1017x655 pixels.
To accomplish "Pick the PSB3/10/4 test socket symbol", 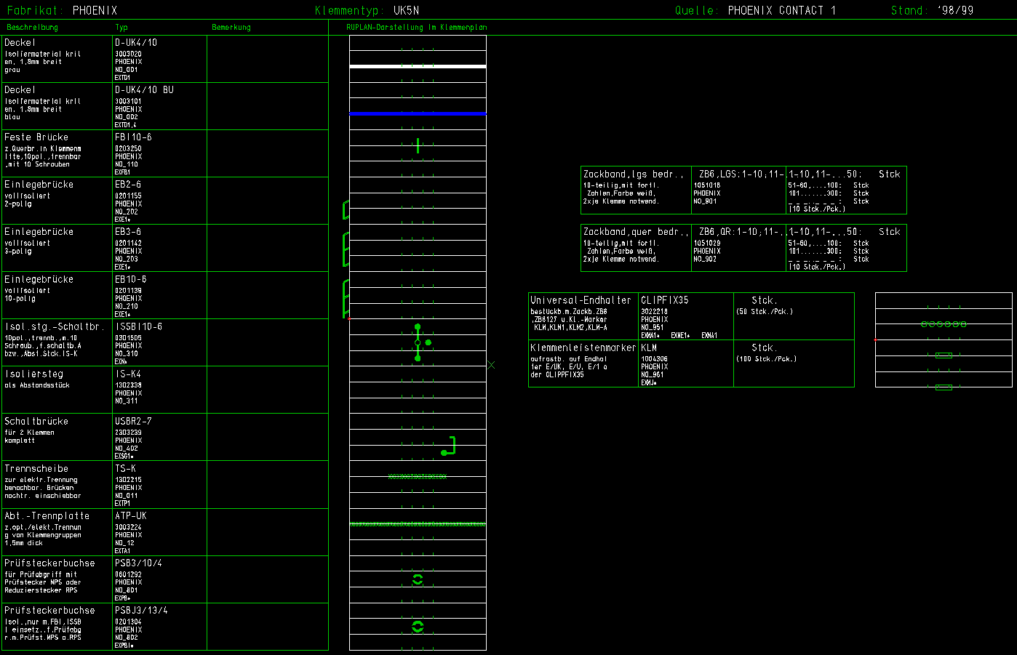I will coord(418,579).
